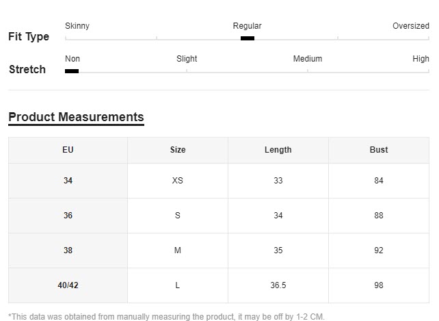The image size is (439, 321).
Task: Select the XS size cell
Action: [178, 181]
